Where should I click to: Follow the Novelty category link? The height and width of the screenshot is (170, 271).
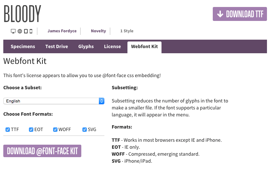[99, 31]
